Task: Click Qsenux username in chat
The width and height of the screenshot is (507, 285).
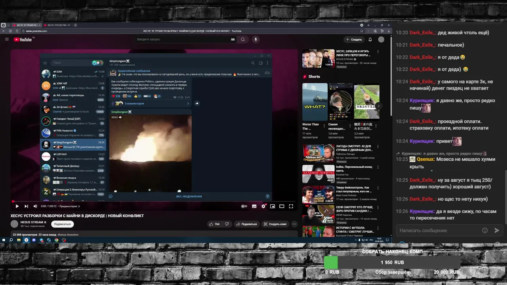Action: [x=425, y=159]
